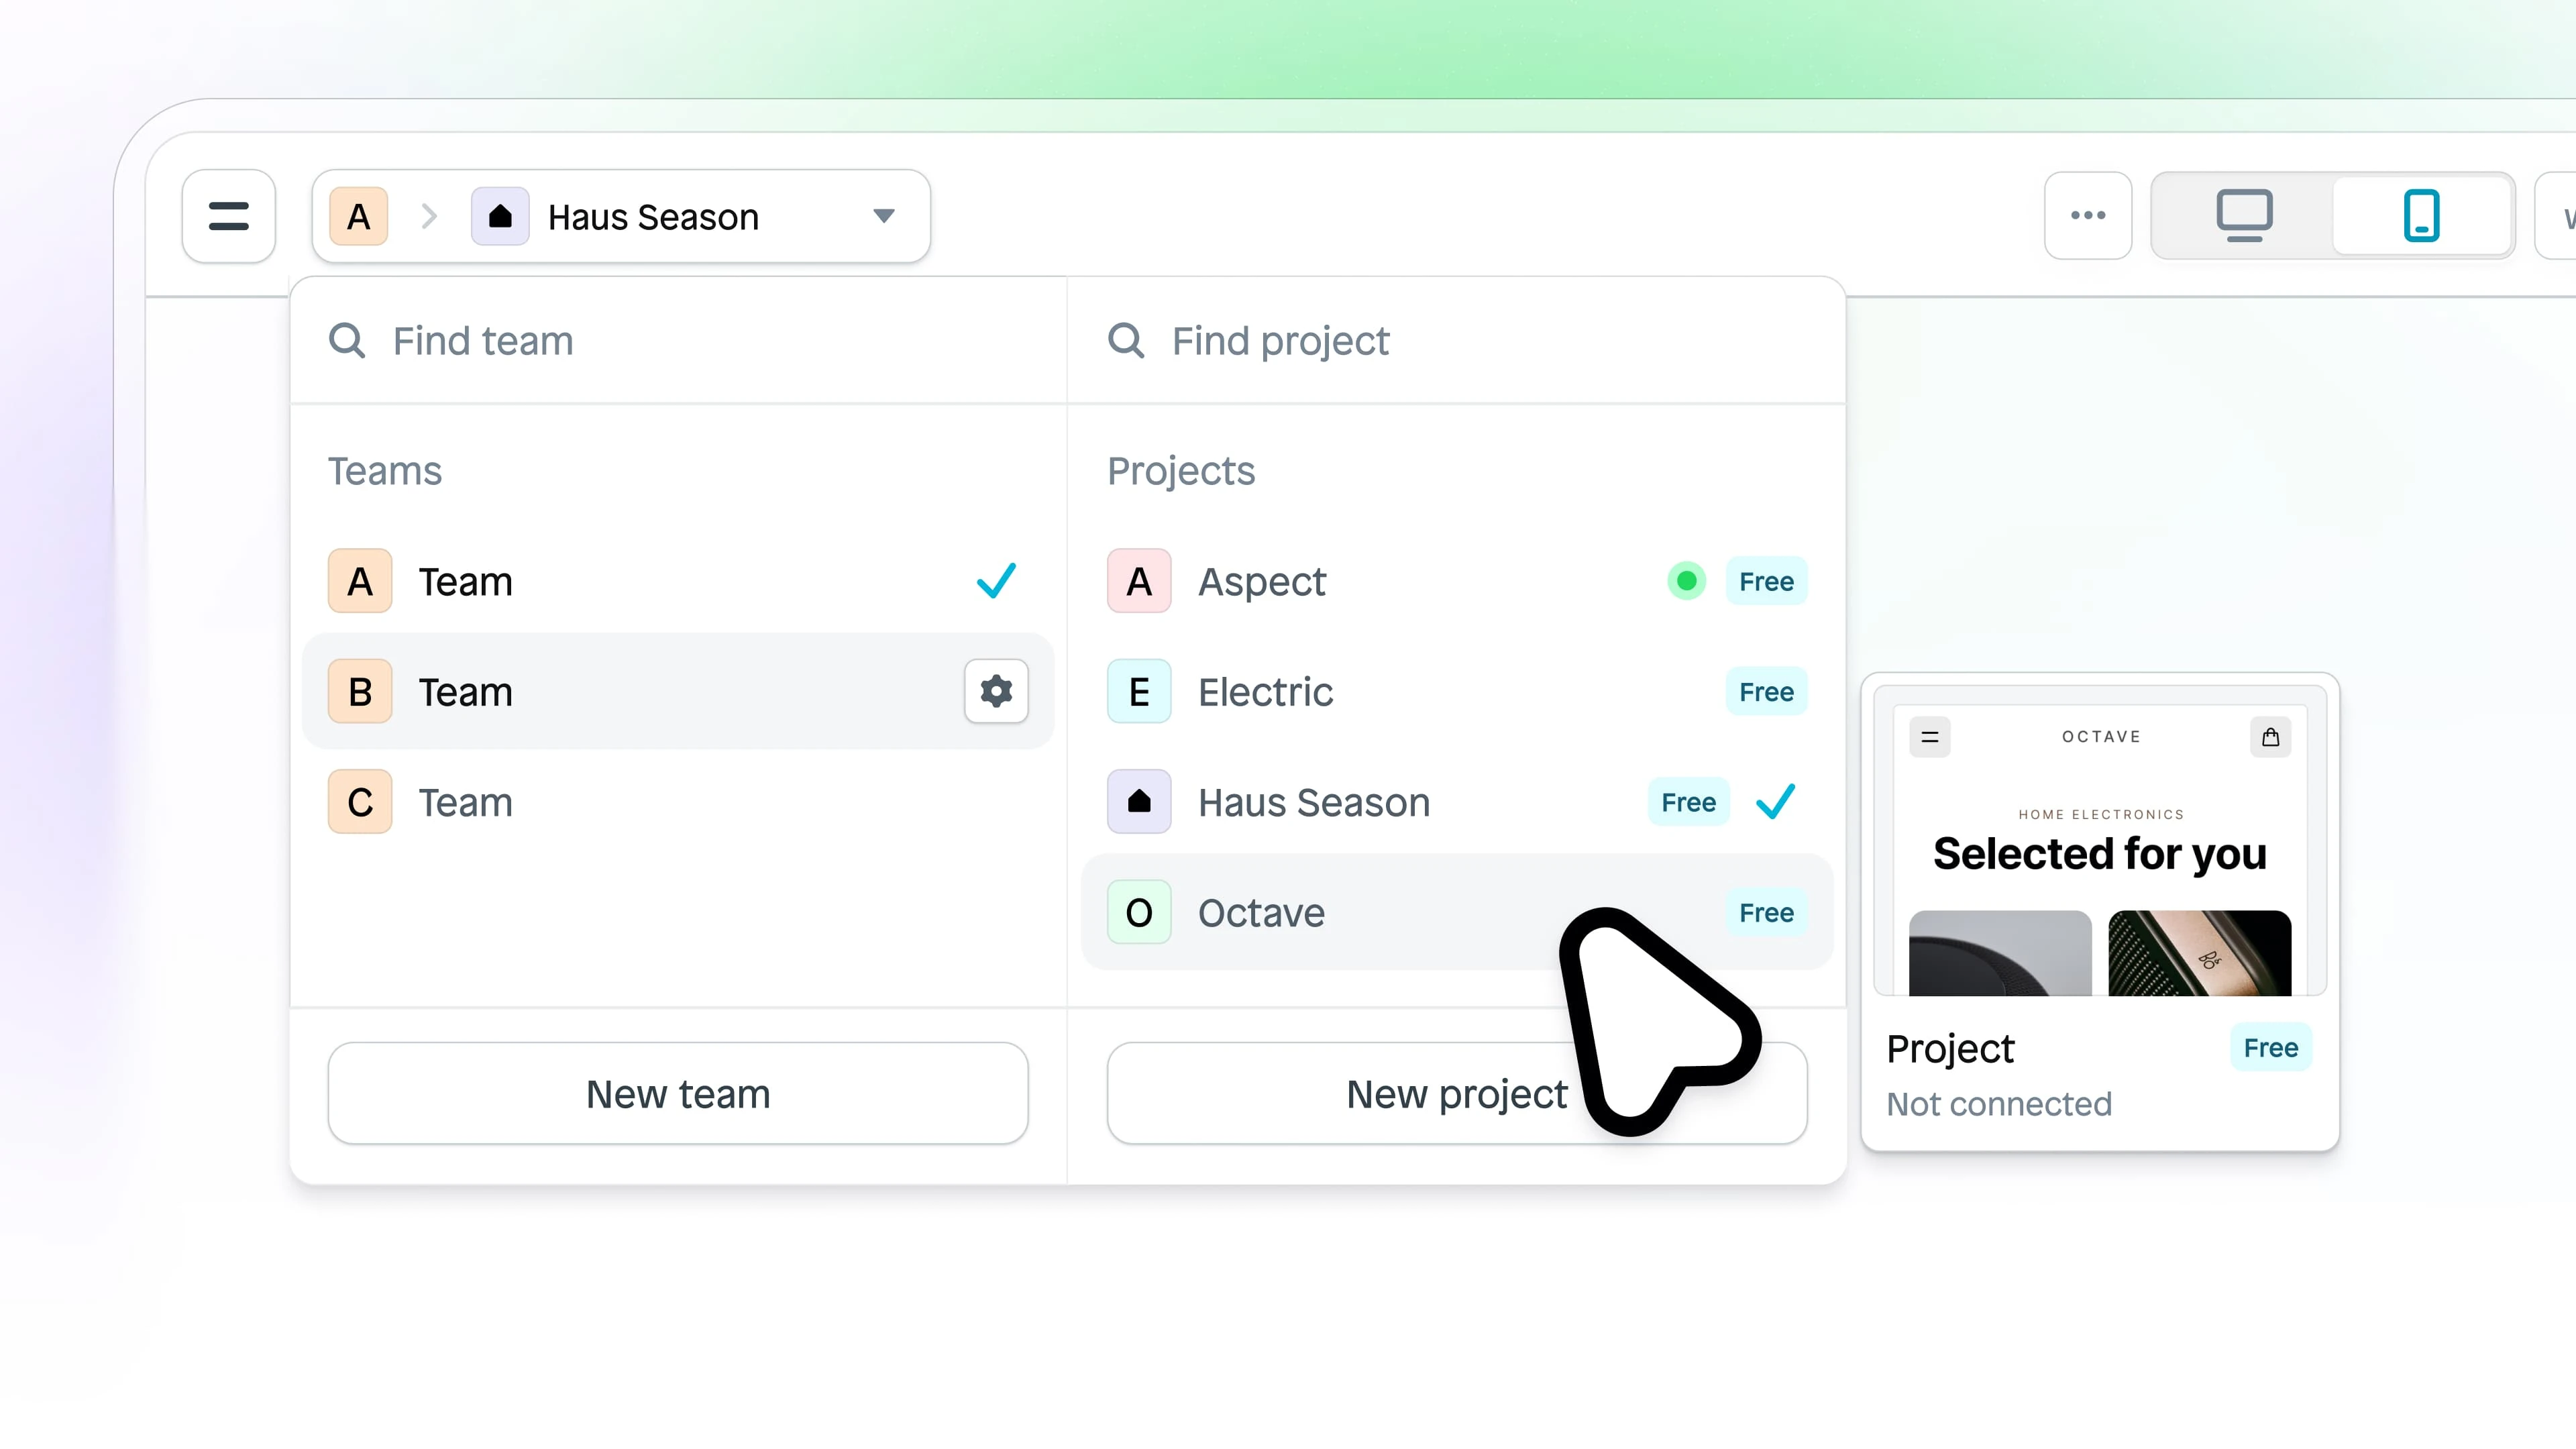The height and width of the screenshot is (1449, 2576).
Task: Select Team A in teams list
Action: pos(678,581)
